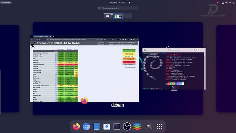Click the adwaita-icon-theme package row
236x133 pixels.
tap(55, 53)
